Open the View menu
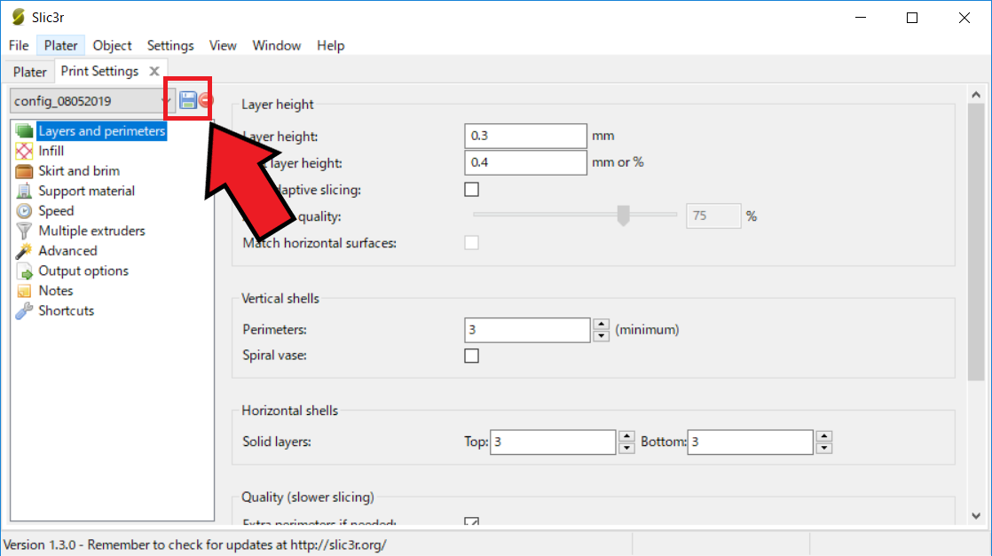Viewport: 992px width, 556px height. pos(223,45)
